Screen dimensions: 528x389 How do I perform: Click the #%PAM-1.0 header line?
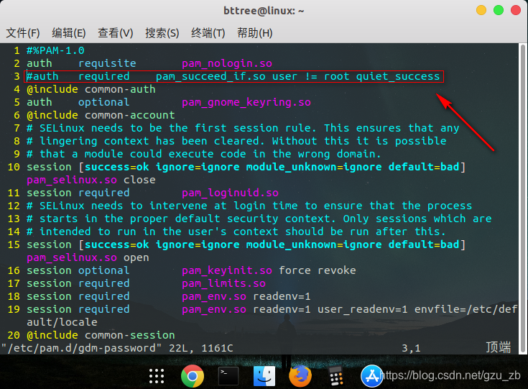point(55,50)
